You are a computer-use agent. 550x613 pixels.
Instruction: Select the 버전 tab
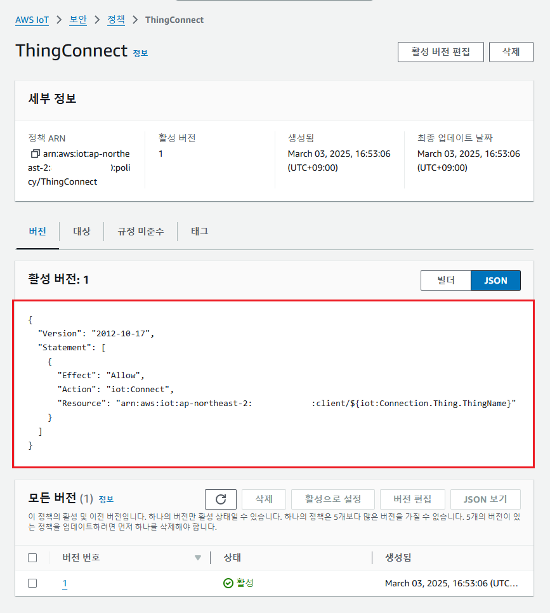click(x=37, y=232)
